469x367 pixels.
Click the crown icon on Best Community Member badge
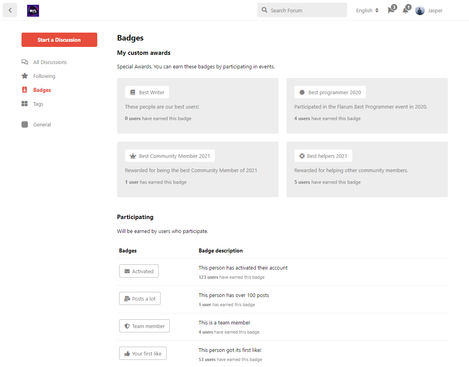click(132, 155)
